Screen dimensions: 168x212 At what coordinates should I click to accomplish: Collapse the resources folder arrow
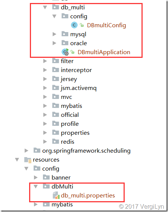tap(17, 159)
